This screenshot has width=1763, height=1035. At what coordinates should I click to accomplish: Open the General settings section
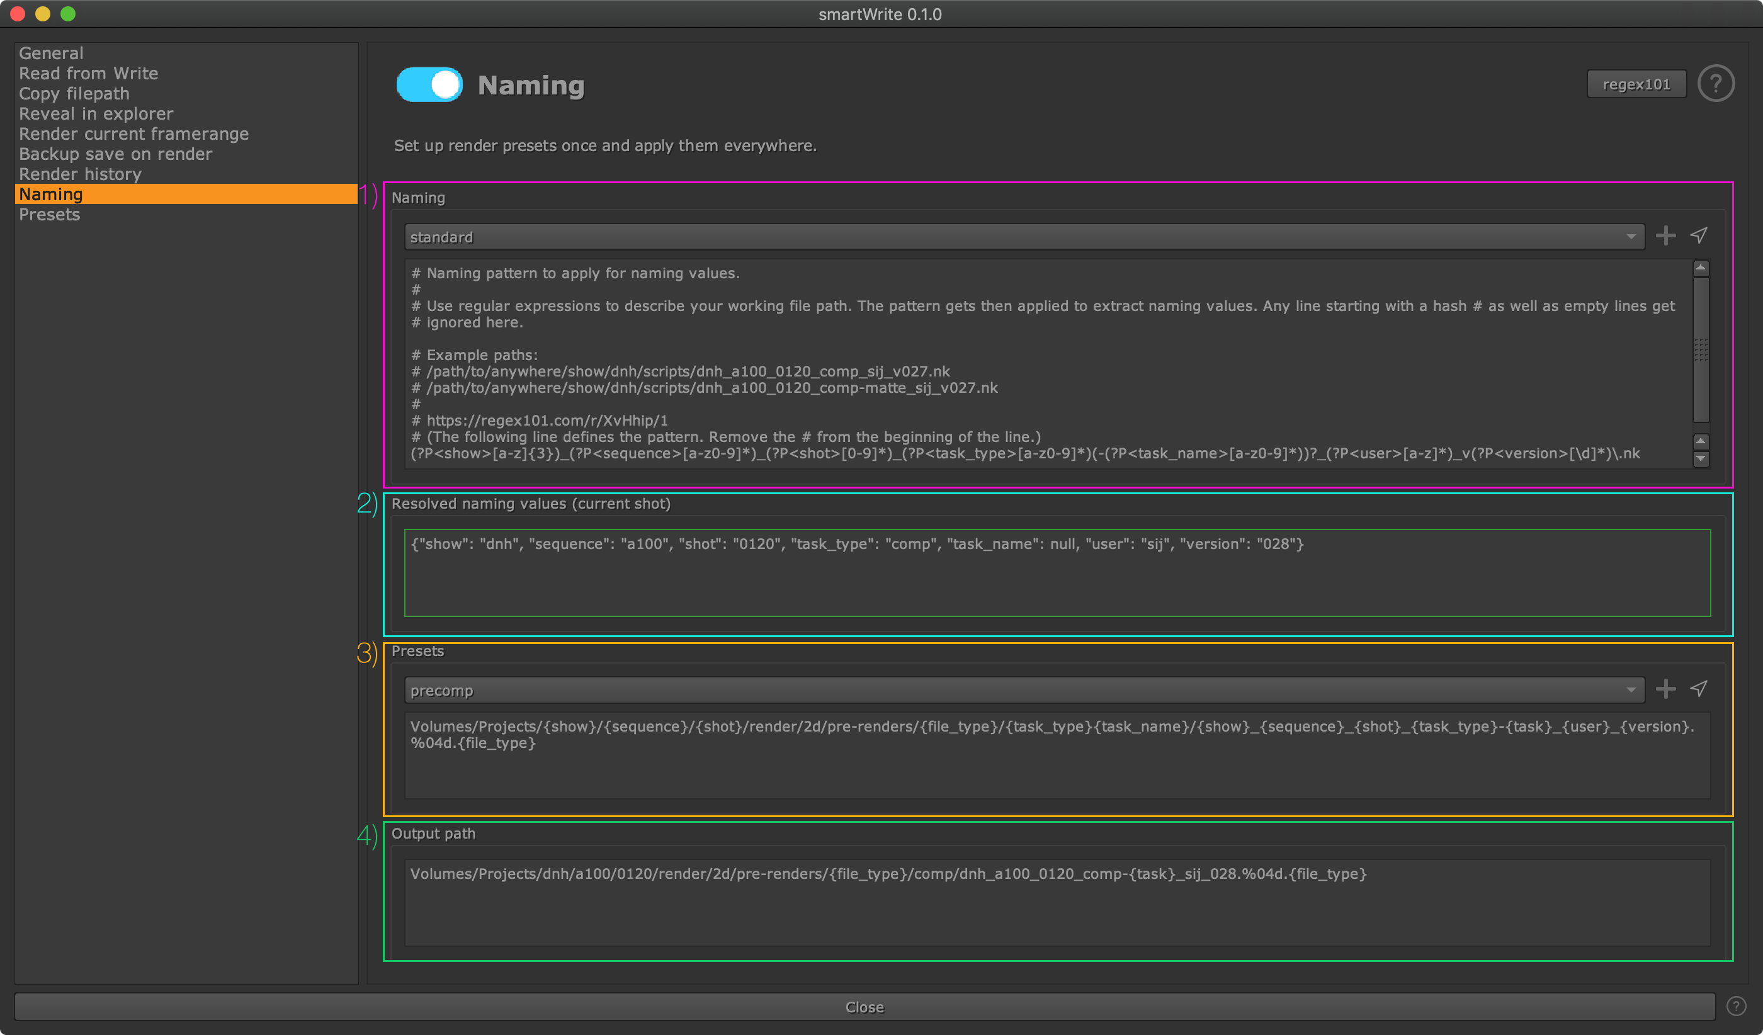(x=51, y=53)
